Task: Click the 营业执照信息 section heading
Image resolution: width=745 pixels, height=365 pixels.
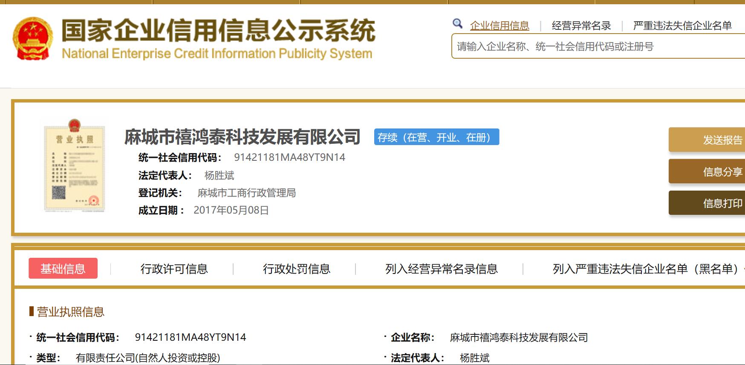Action: coord(70,312)
